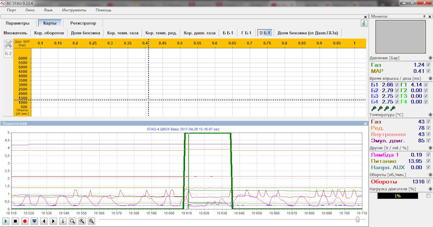Open the Окно menu
The width and height of the screenshot is (433, 227).
pos(30,10)
